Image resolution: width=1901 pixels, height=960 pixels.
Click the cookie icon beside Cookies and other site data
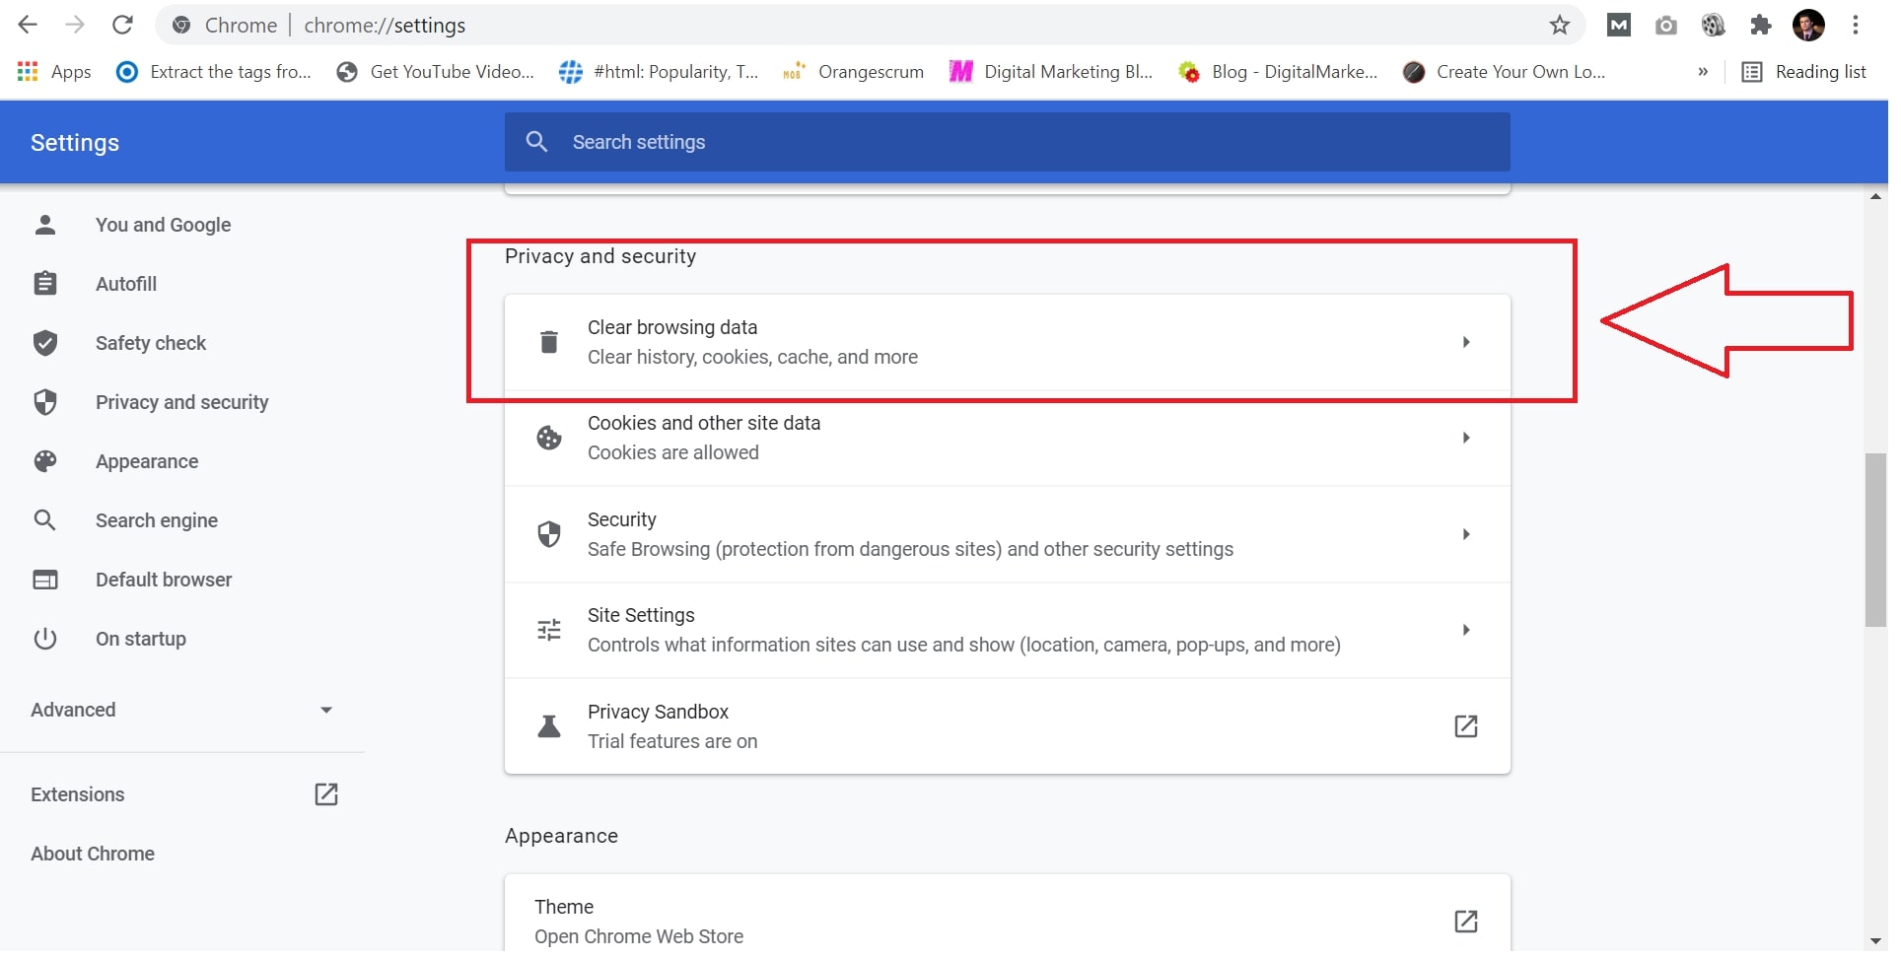pyautogui.click(x=549, y=438)
